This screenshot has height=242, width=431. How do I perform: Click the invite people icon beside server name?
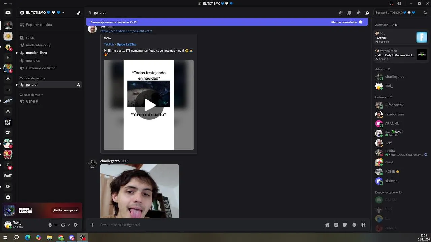tap(79, 13)
